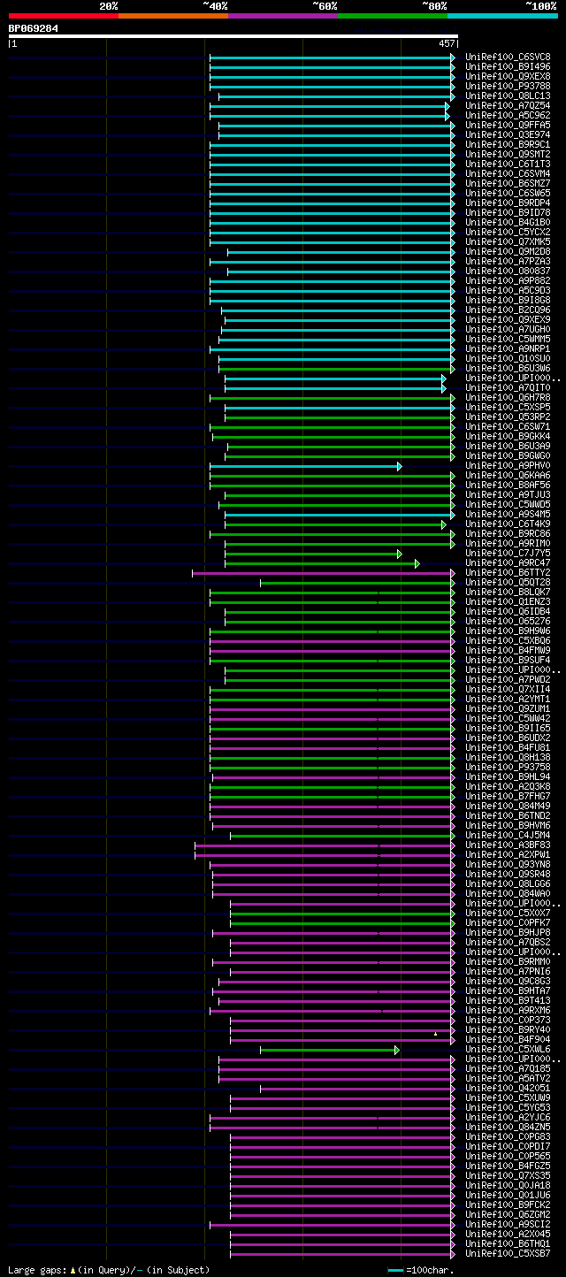Click the green ~80% legend segment

click(392, 15)
